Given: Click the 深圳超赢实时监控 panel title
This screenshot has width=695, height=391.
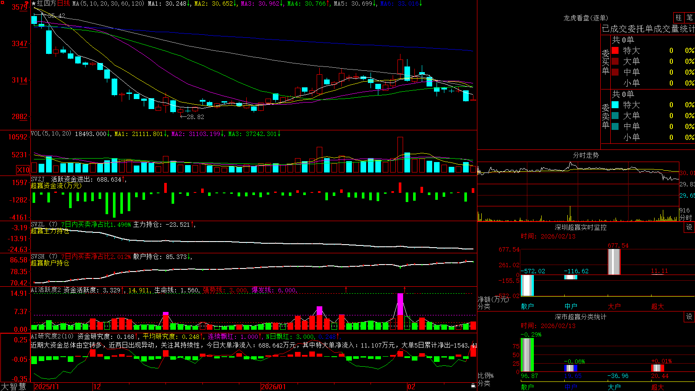Looking at the screenshot, I should click(581, 227).
